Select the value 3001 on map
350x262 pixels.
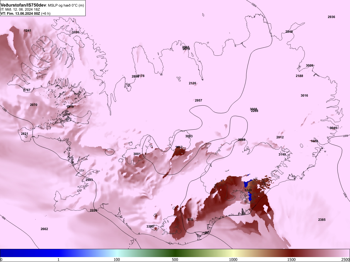[x=137, y=154]
